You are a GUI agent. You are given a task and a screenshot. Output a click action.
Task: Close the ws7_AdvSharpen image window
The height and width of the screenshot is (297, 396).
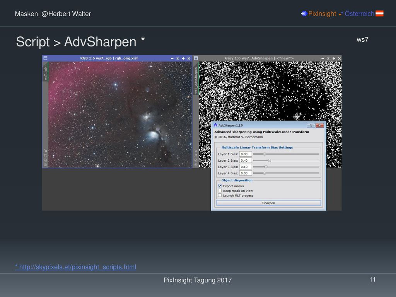[339, 58]
